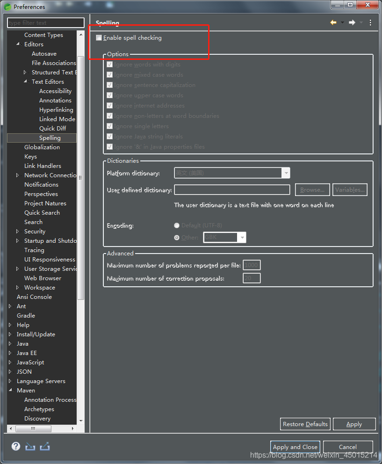Collapse the Maven node
The height and width of the screenshot is (464, 382).
(11, 390)
